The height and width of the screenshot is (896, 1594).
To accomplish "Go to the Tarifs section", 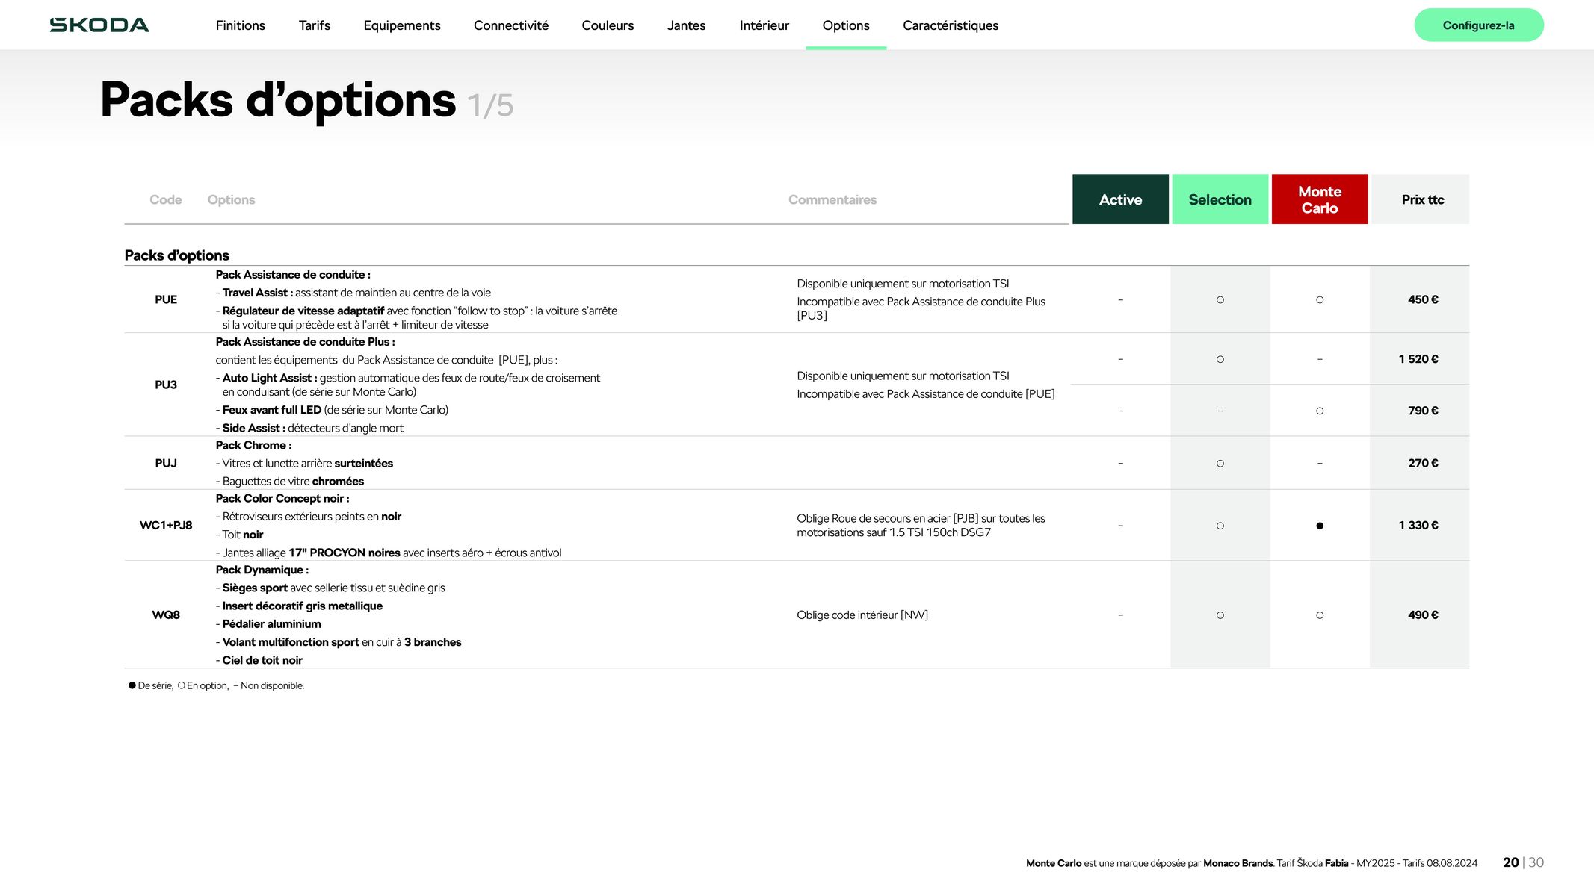I will coord(314,25).
